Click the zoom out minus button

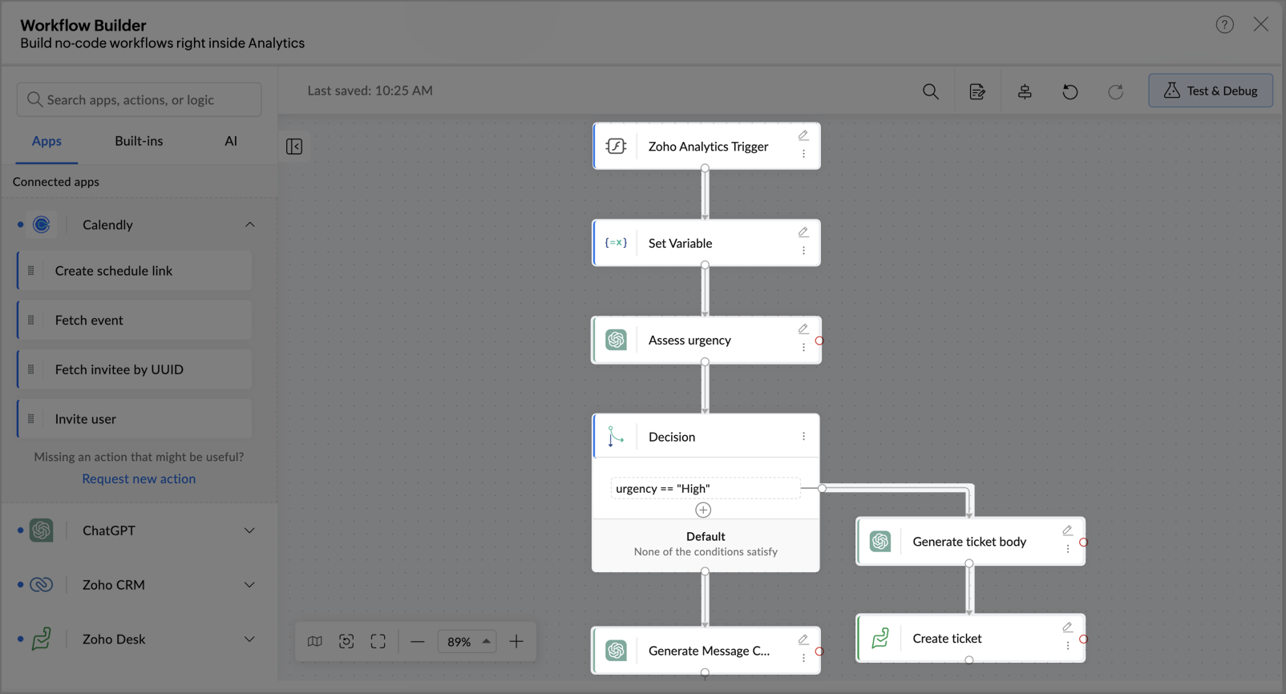418,641
